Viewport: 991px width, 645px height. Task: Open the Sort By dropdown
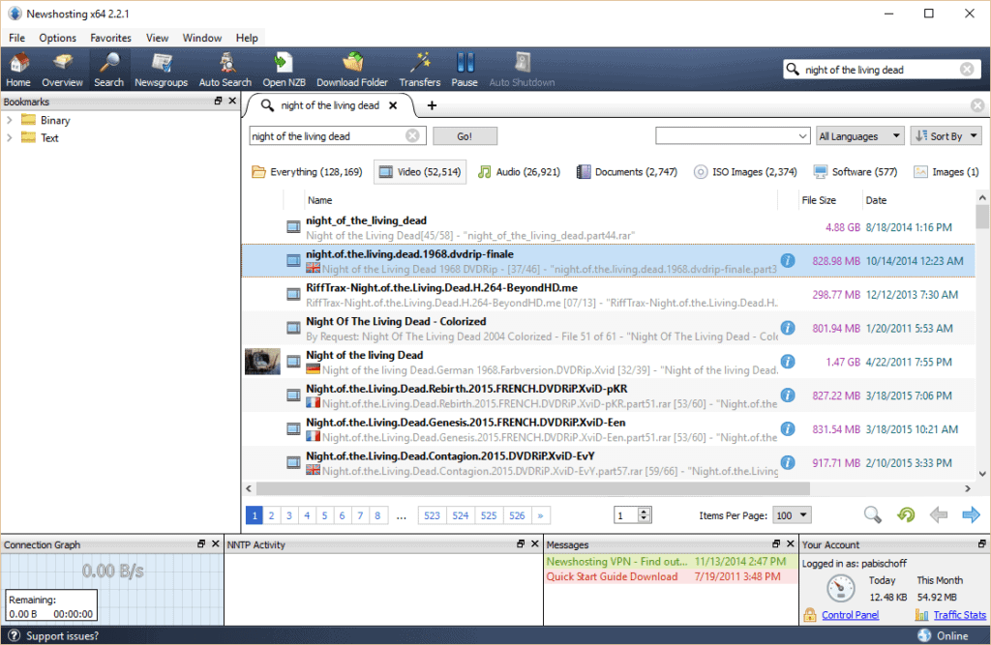coord(946,135)
